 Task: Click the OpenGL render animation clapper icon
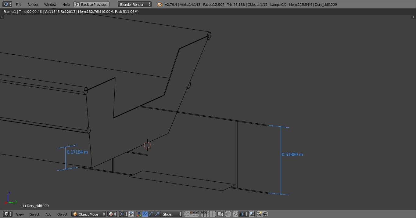tap(265, 214)
